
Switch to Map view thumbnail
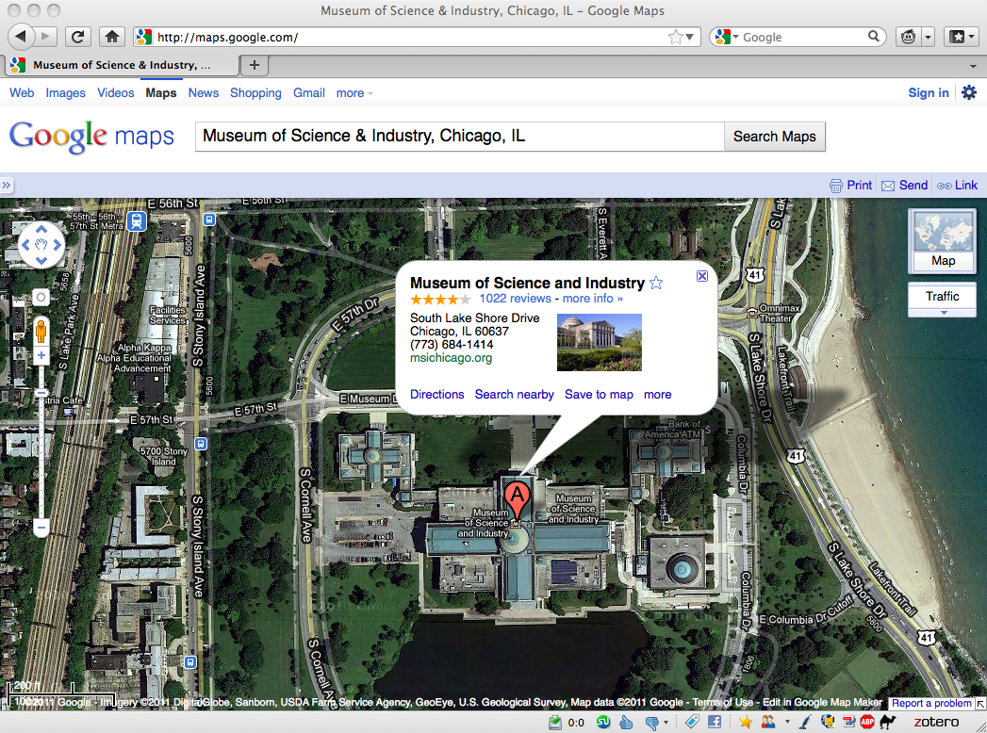coord(943,241)
